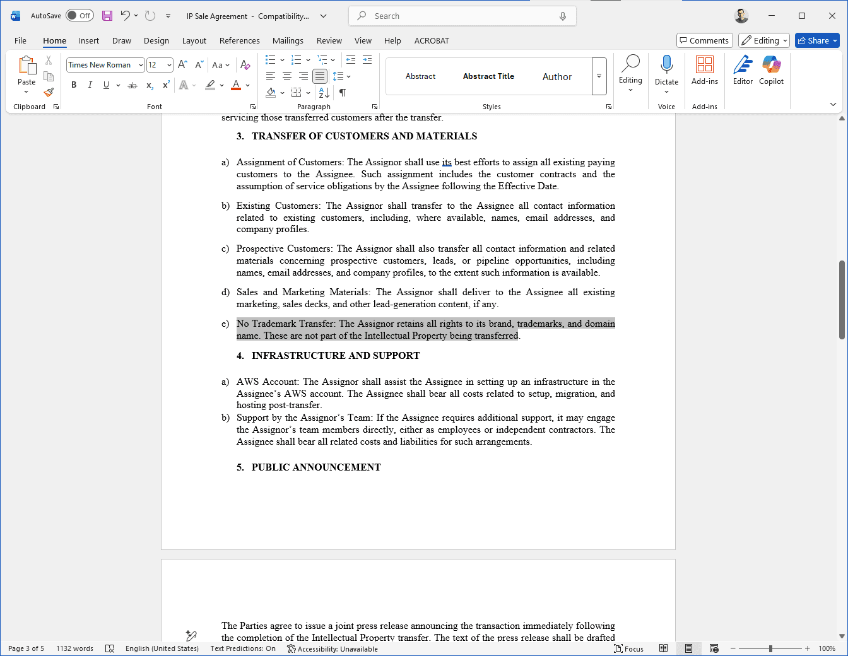848x656 pixels.
Task: Align text right
Action: pos(303,76)
